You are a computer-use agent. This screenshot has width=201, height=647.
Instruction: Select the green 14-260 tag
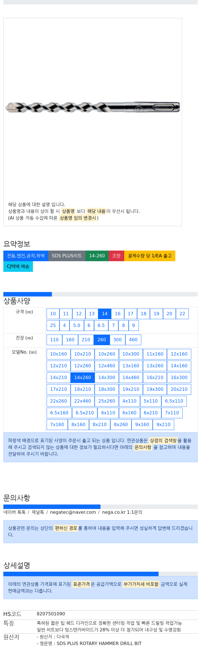click(97, 256)
